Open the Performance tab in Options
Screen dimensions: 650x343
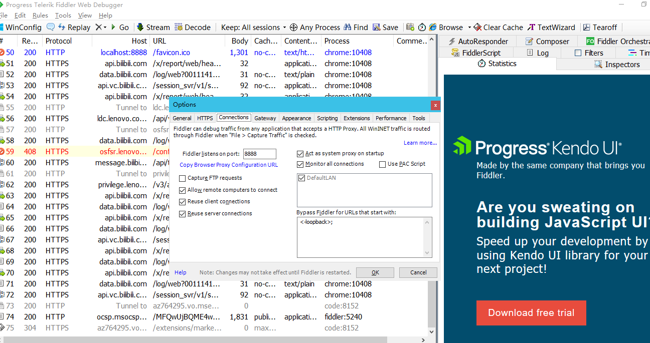click(391, 118)
